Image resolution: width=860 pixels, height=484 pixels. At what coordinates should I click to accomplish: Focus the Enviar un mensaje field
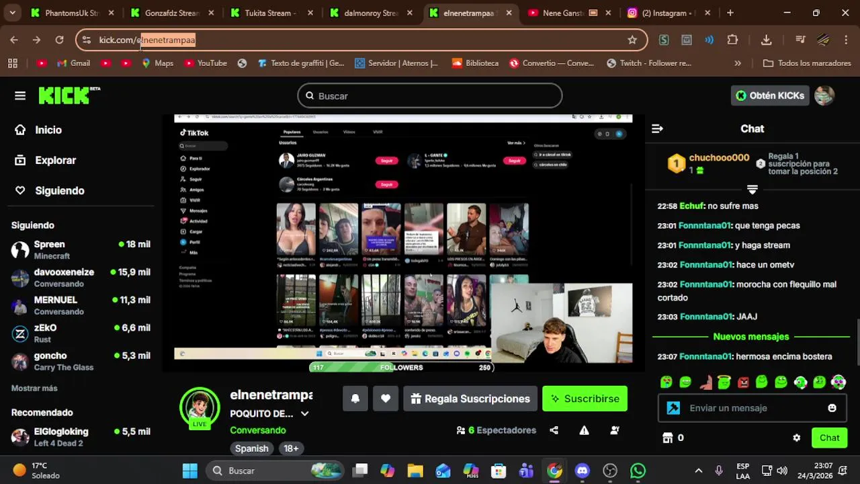(x=752, y=408)
